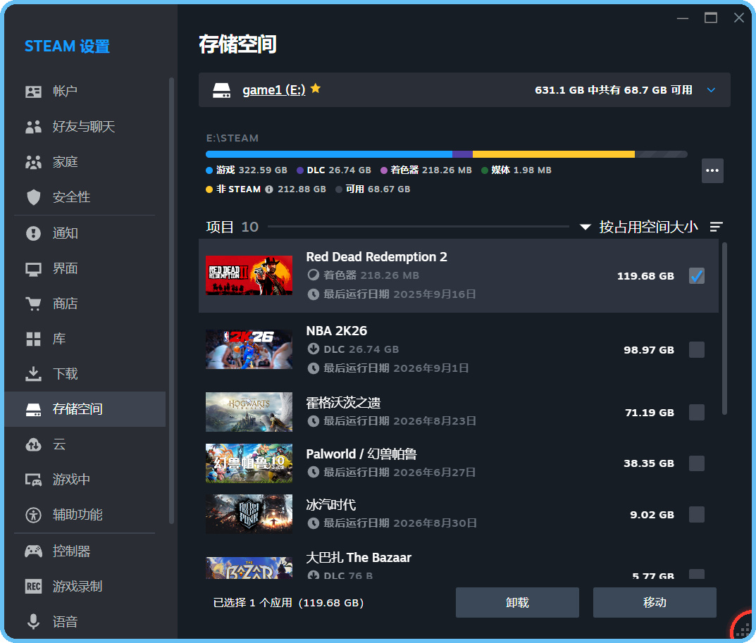Viewport: 756px width, 643px height.
Task: Click Palworld last-run clock icon
Action: pos(314,473)
